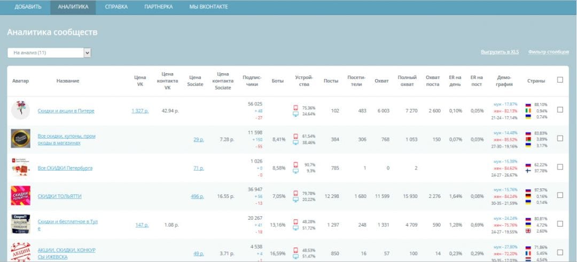Viewport: 577px width, 262px height.
Task: Open МЫ ВКОНТАКТЕ menu link
Action: (x=209, y=7)
